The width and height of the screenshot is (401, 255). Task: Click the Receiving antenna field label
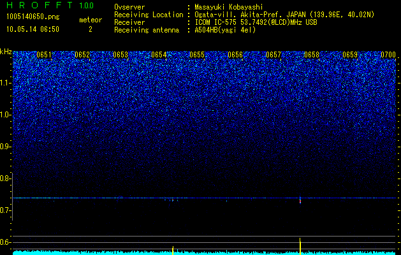pyautogui.click(x=147, y=30)
